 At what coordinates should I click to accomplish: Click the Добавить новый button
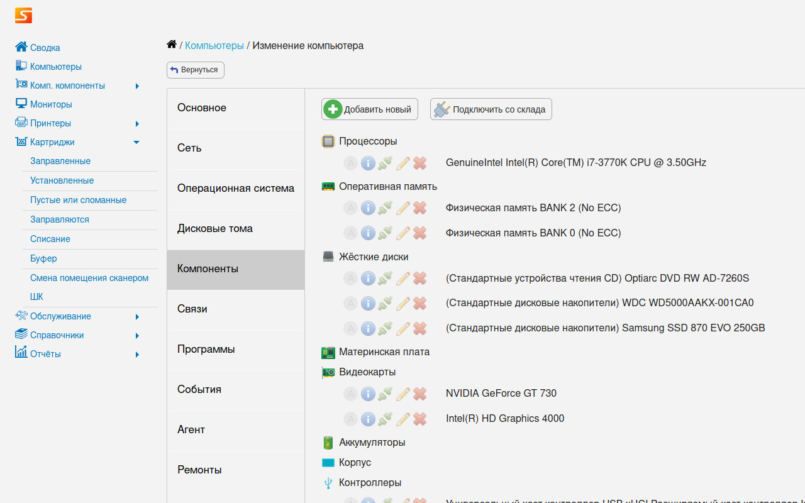370,109
